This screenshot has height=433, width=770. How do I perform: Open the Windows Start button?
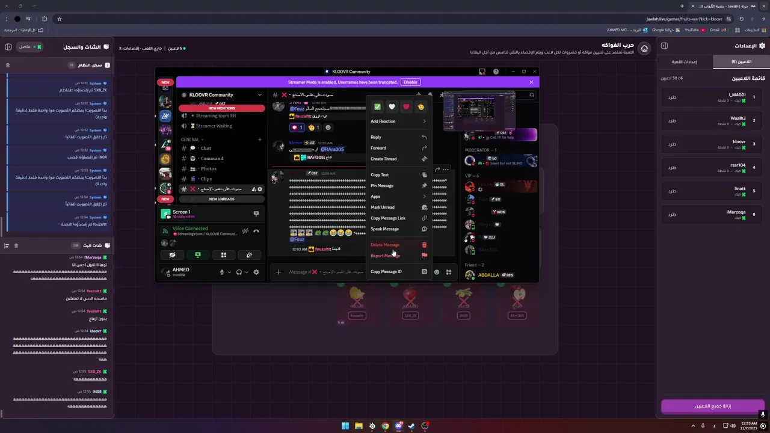(345, 426)
